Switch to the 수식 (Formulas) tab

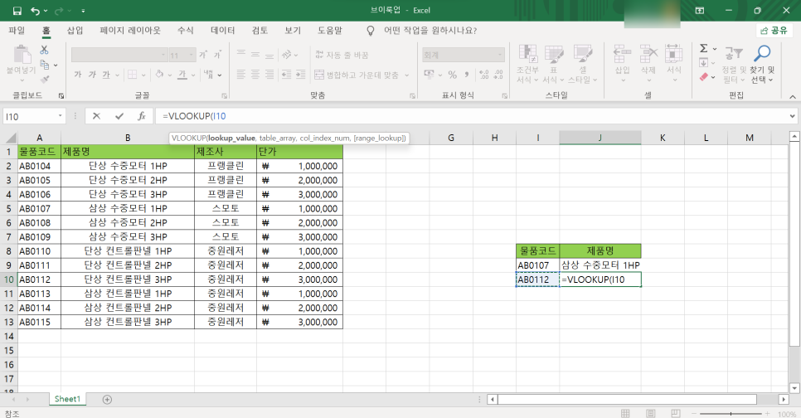[186, 31]
